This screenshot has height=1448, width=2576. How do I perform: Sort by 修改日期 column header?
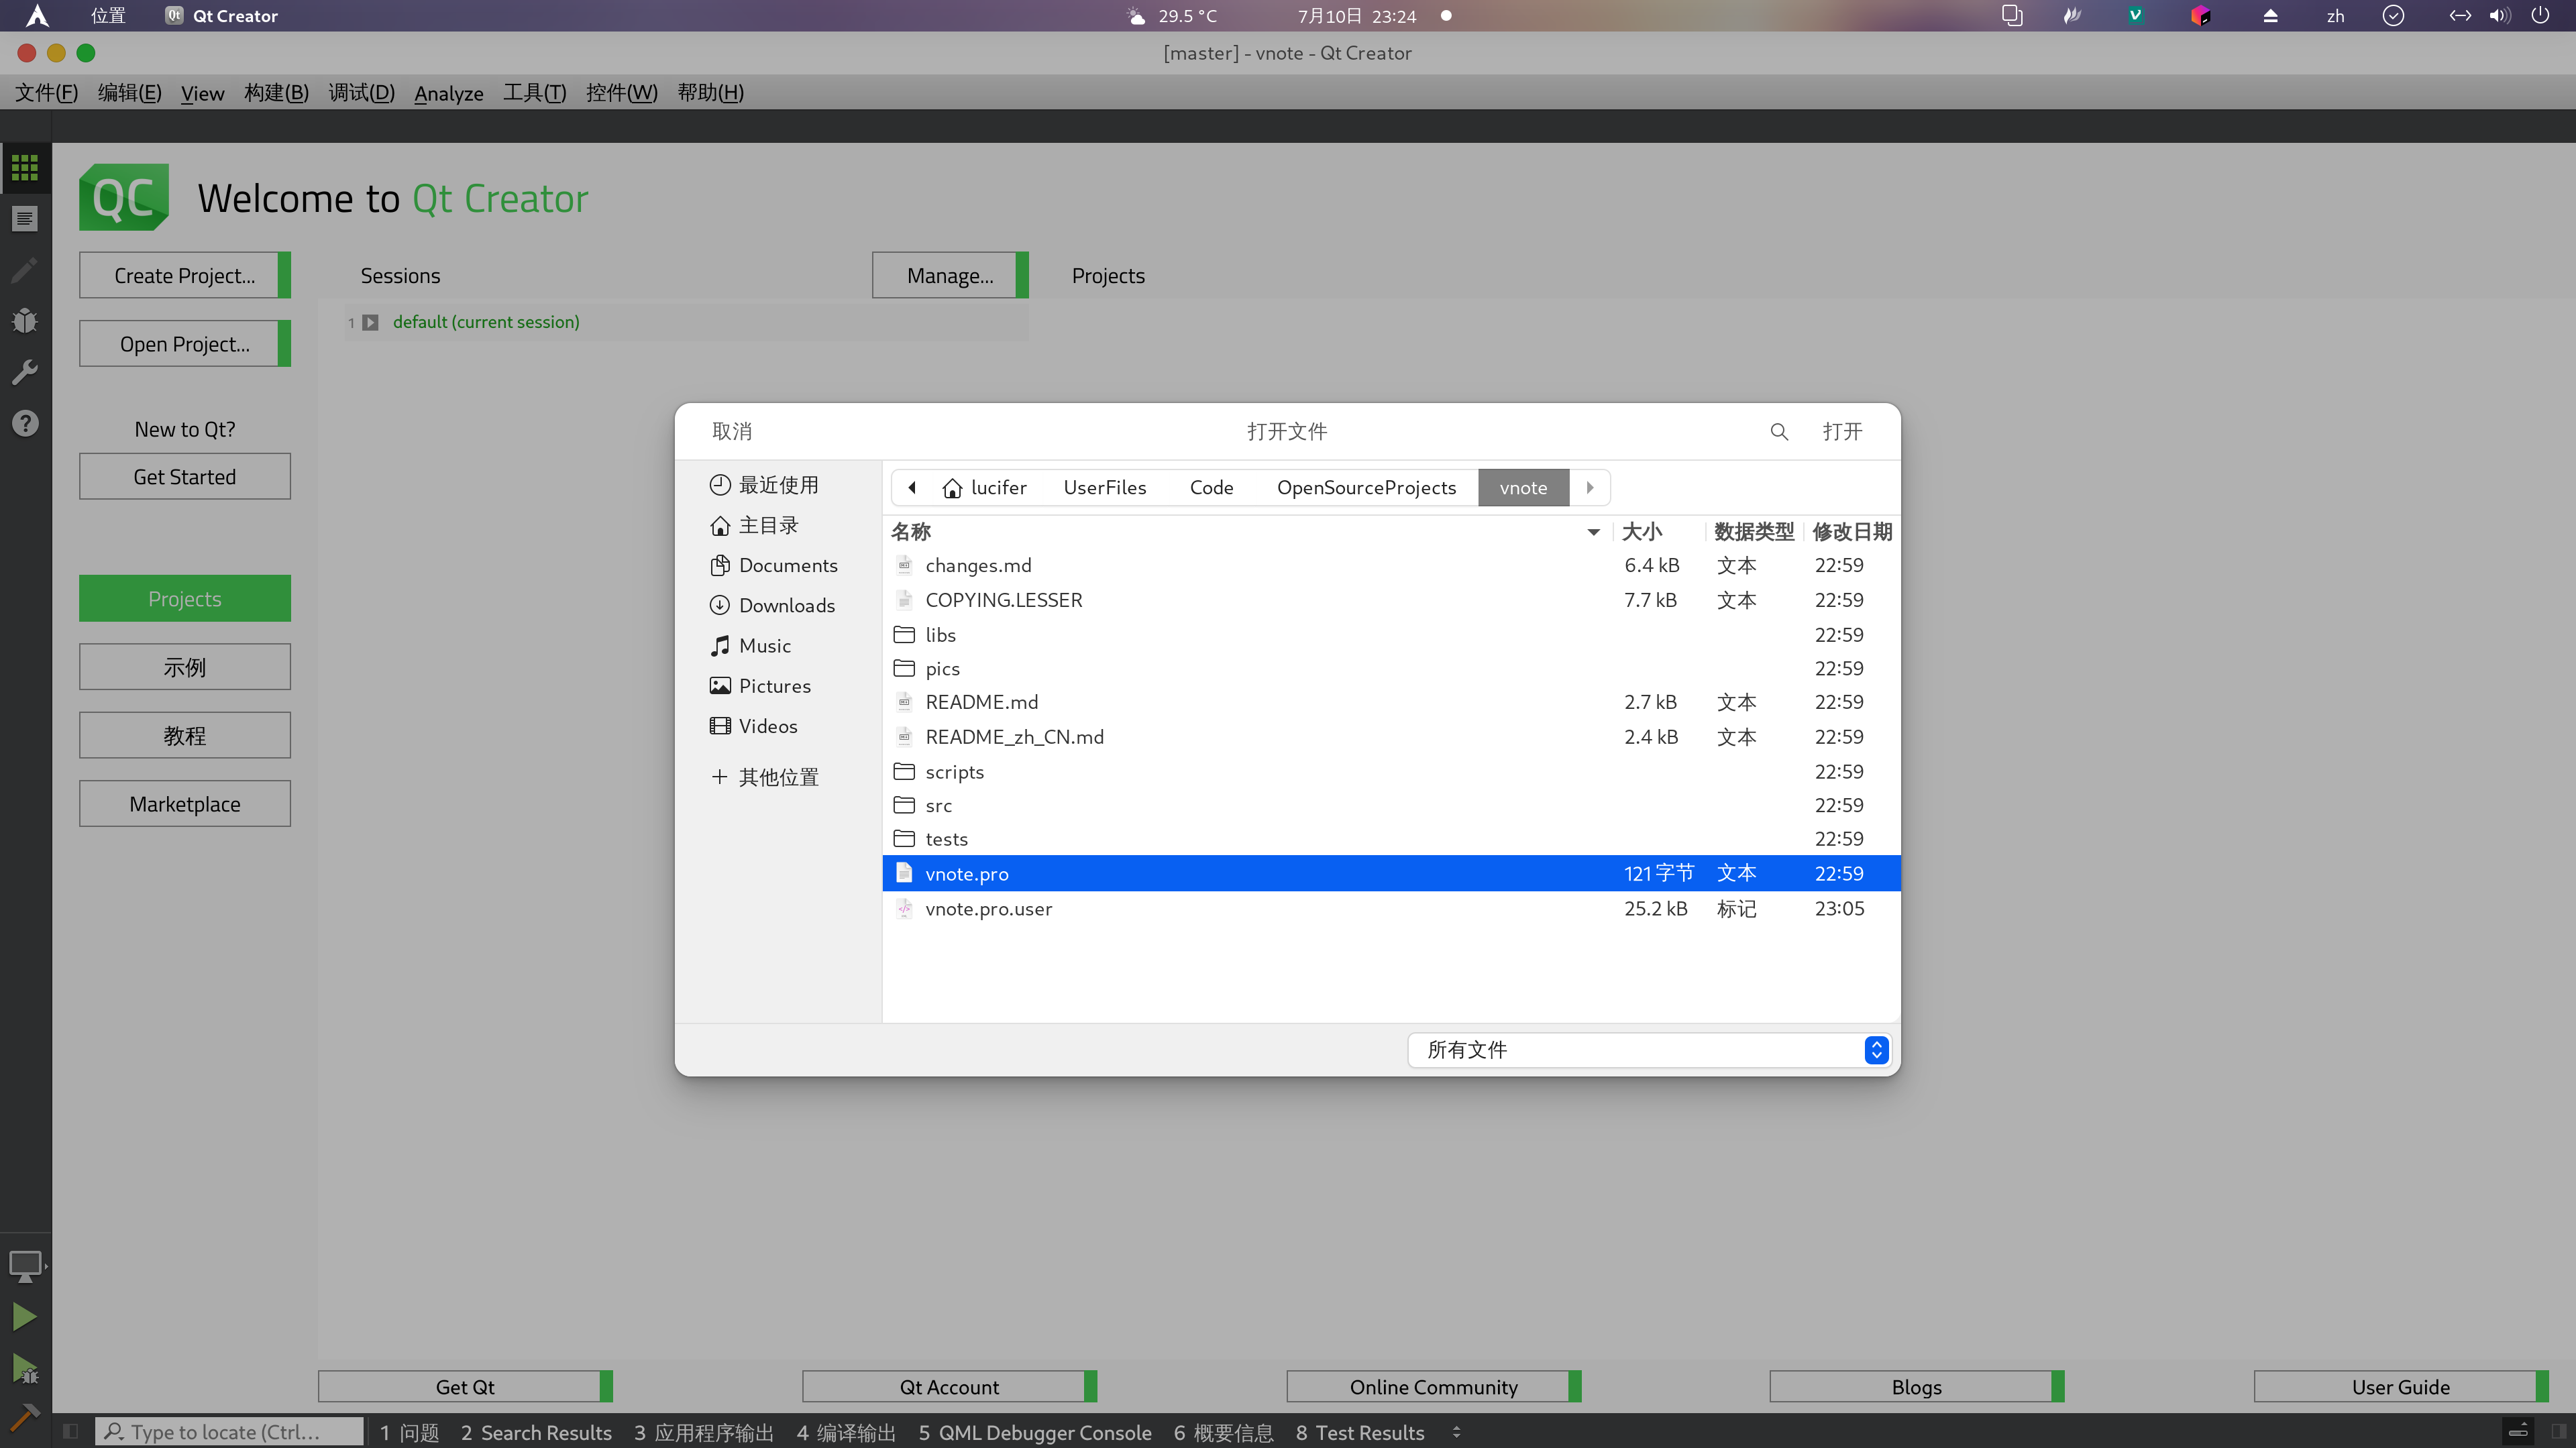[x=1852, y=532]
